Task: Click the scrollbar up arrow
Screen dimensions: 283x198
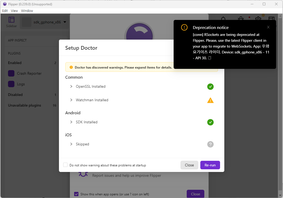Action: click(280, 16)
